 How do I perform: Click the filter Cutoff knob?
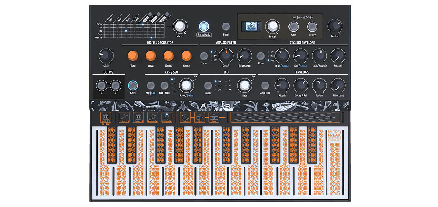pos(226,56)
